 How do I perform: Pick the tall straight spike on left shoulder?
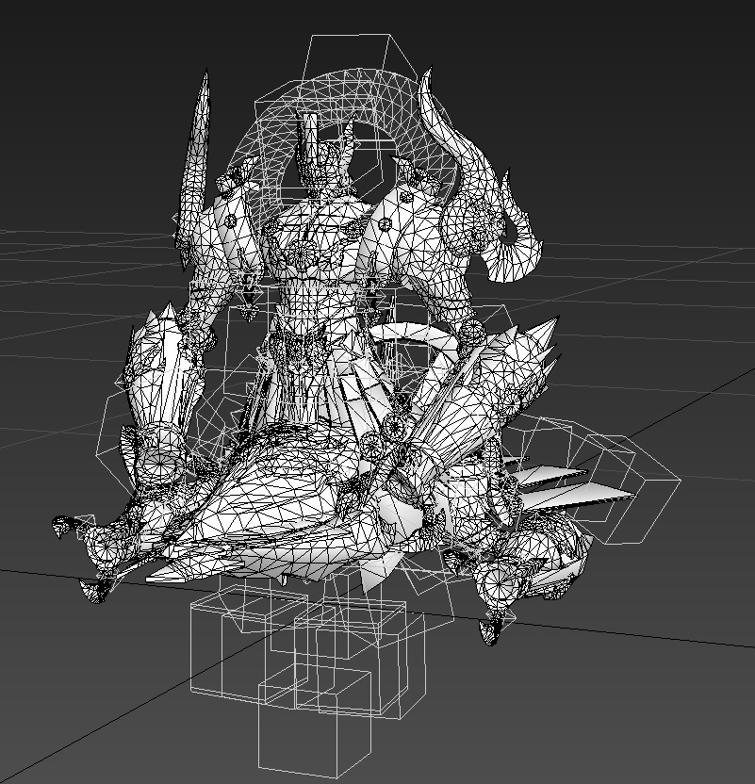click(196, 168)
